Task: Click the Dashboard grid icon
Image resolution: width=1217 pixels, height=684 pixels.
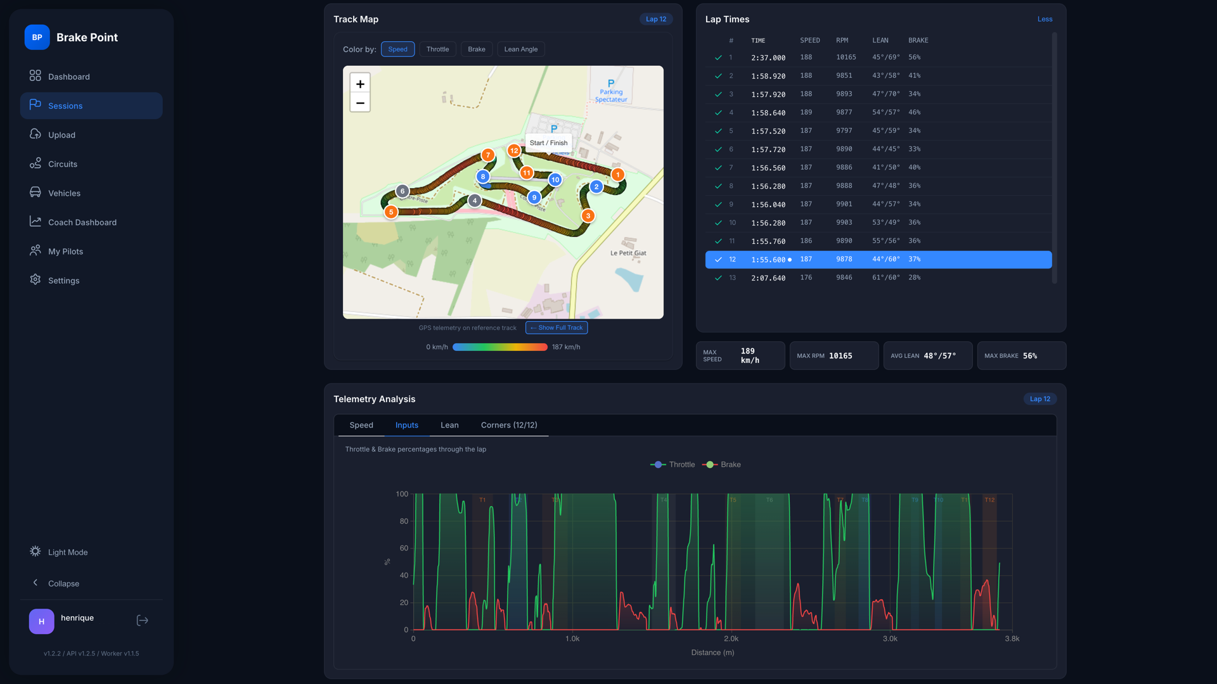Action: 35,76
